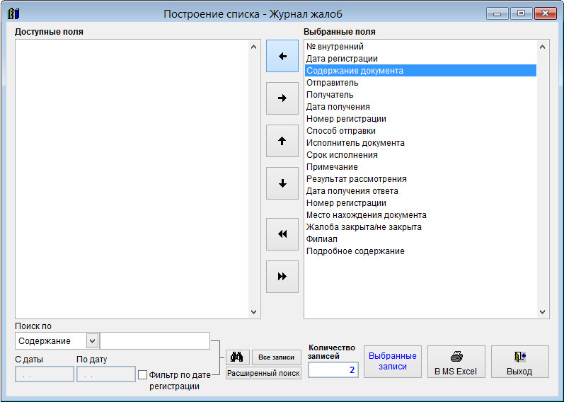Select Исполнитель документа field row
This screenshot has height=402, width=564.
[x=420, y=143]
